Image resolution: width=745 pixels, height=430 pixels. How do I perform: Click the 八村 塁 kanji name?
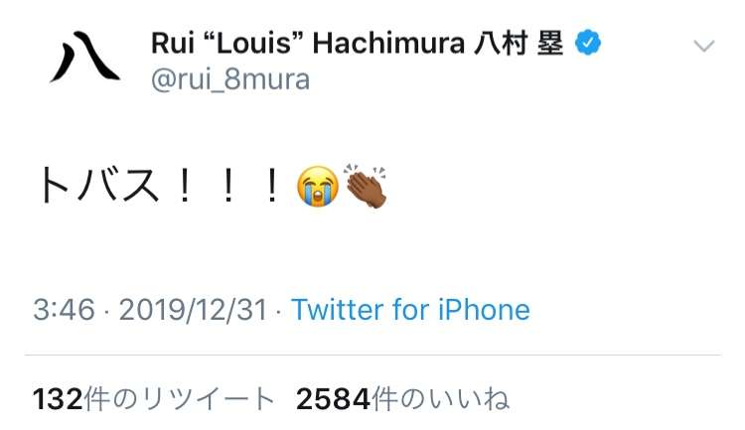519,44
